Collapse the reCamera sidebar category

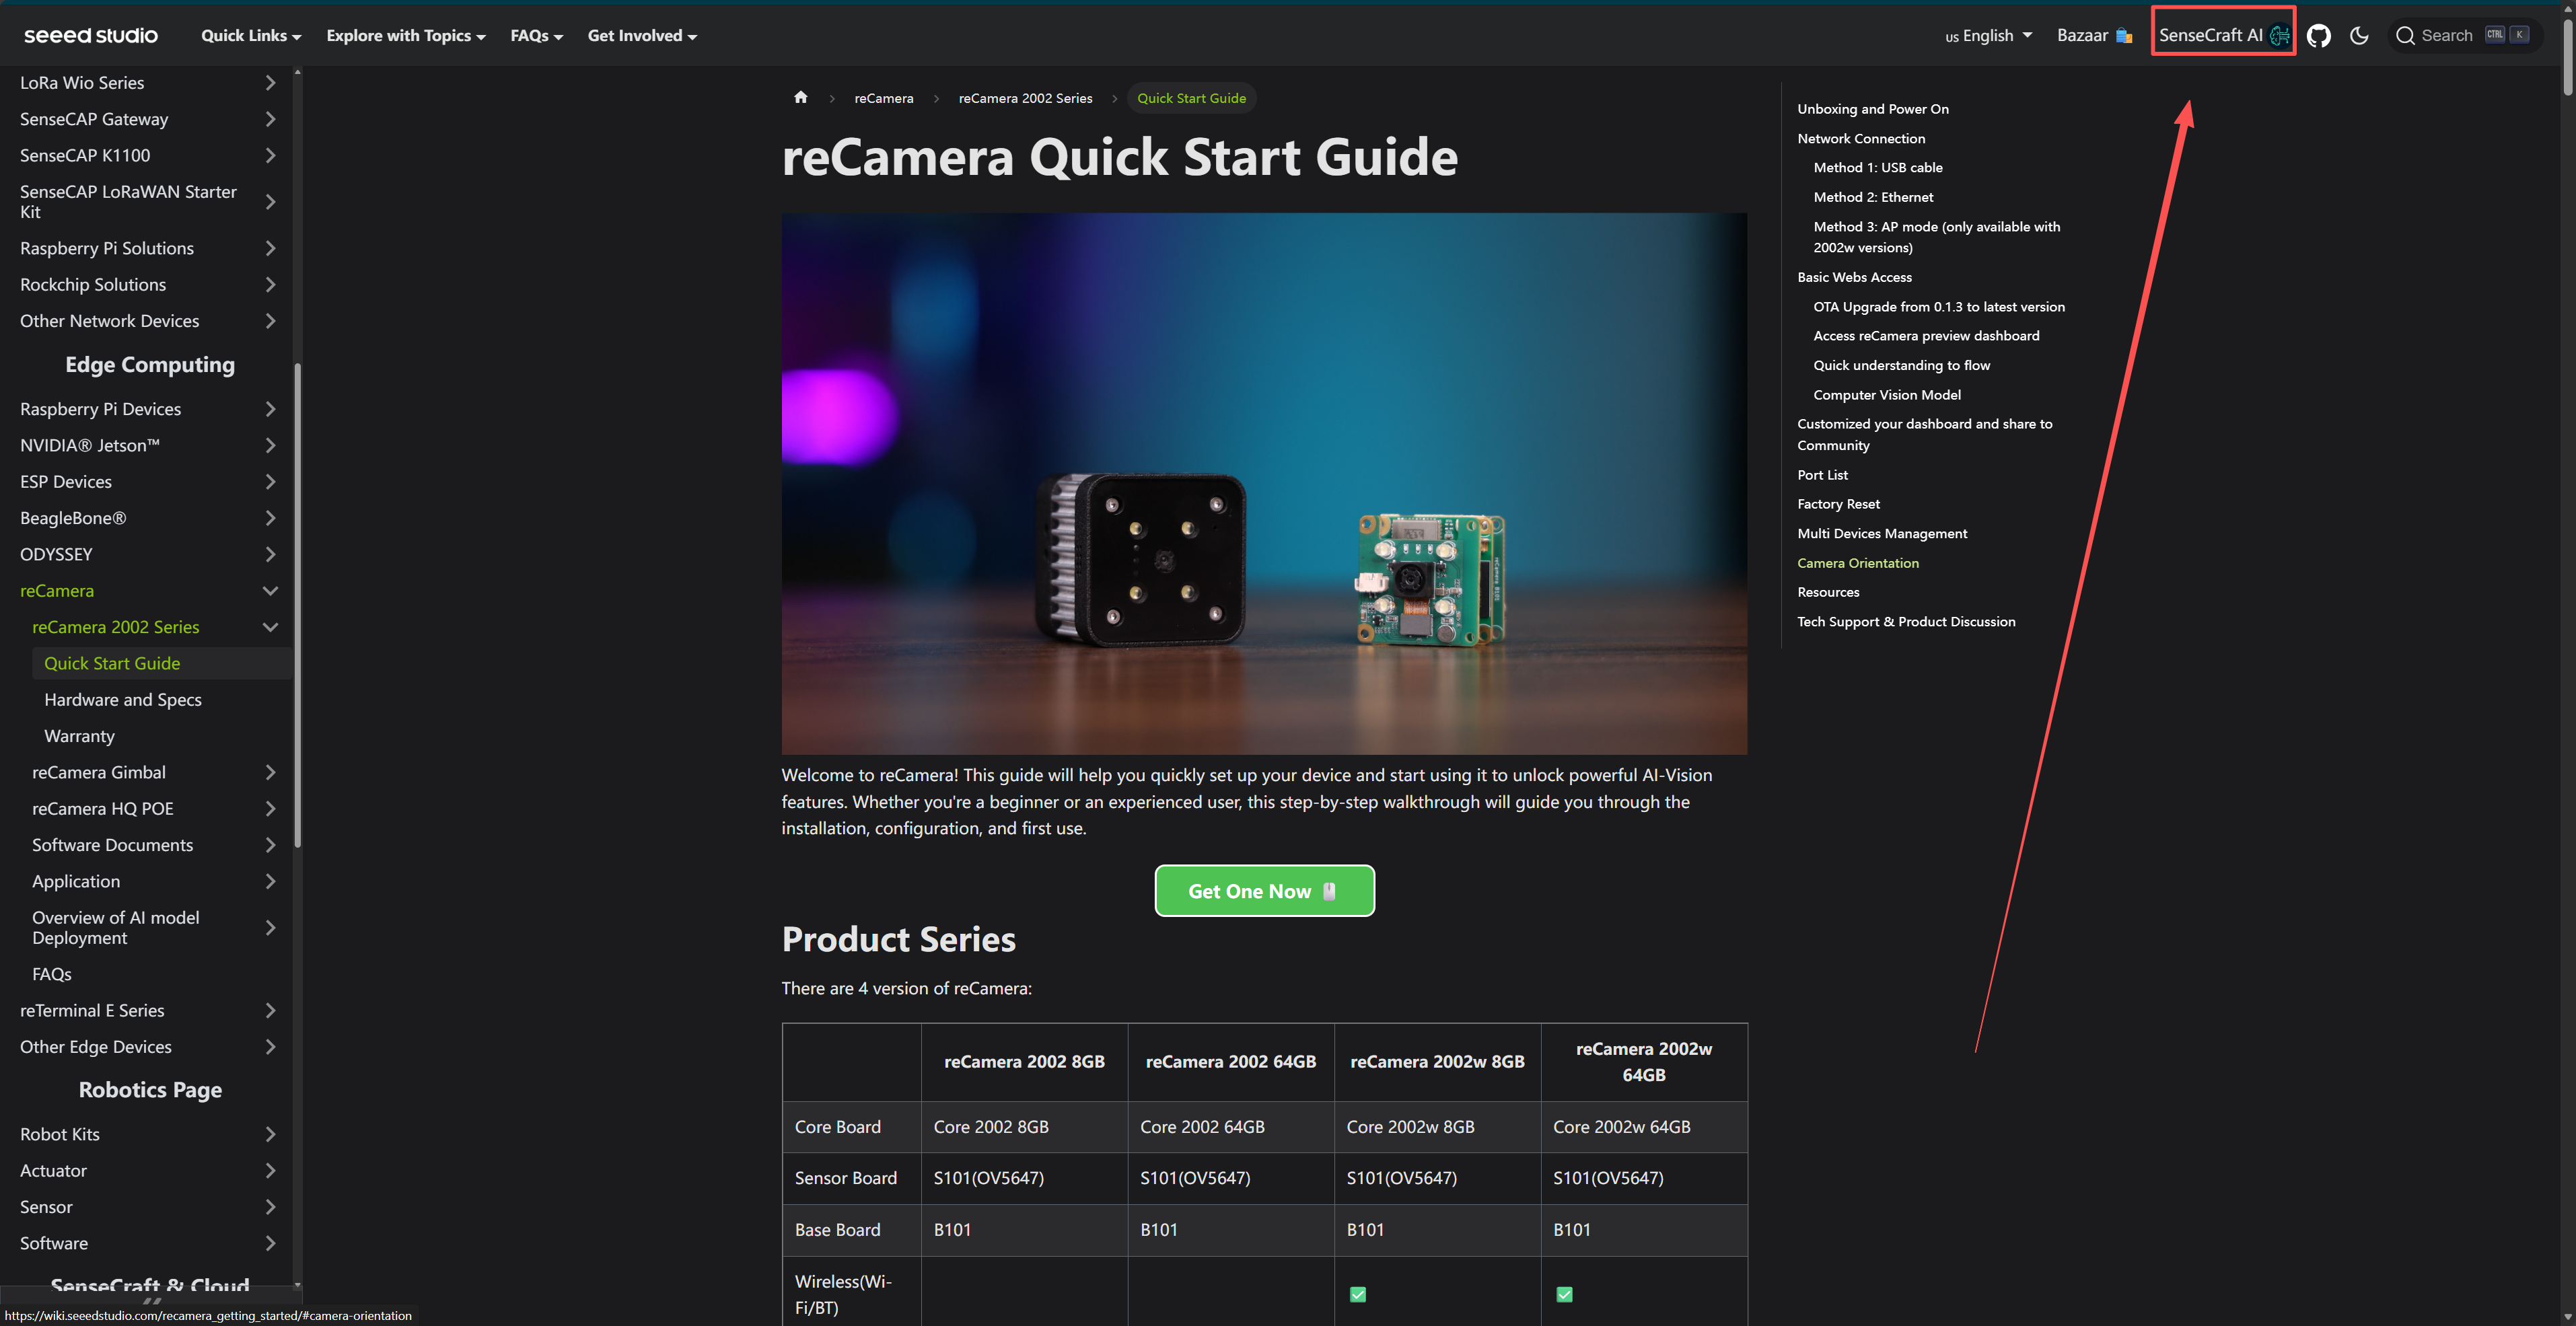(x=270, y=591)
